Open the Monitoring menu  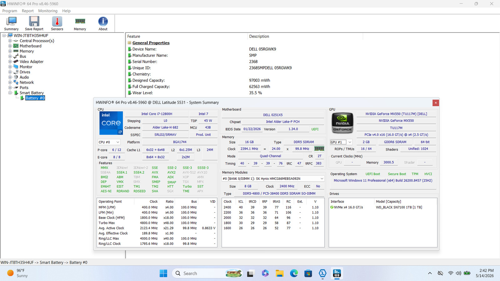48,11
